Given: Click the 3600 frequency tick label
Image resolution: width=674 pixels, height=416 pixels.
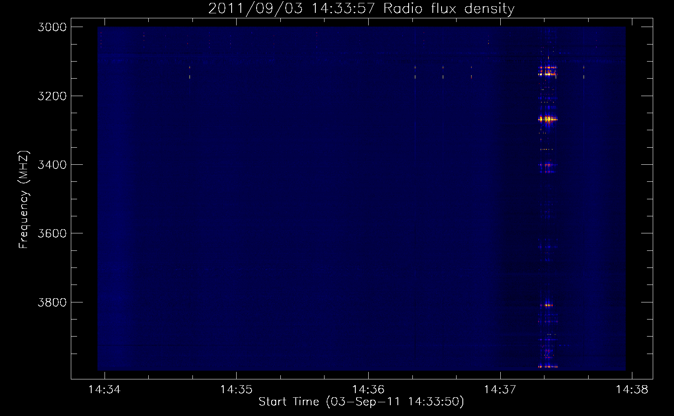Looking at the screenshot, I should click(x=52, y=233).
